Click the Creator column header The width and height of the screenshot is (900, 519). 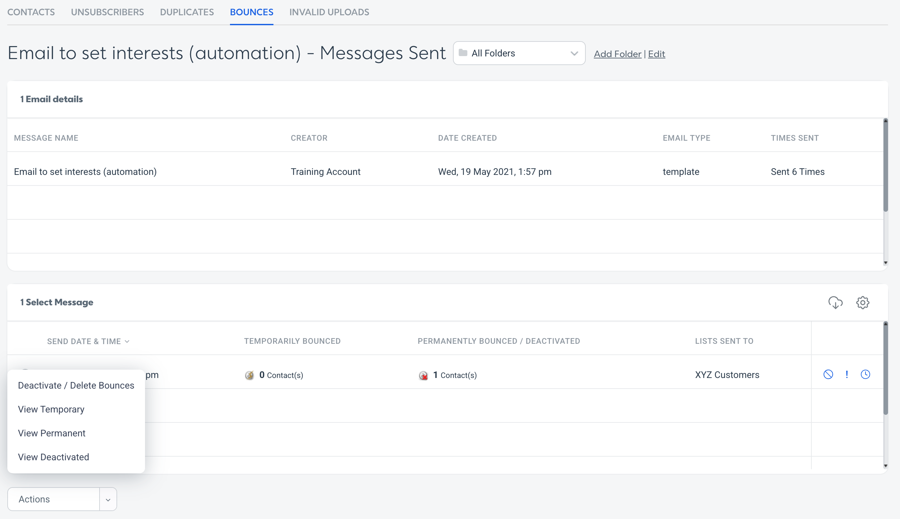tap(309, 138)
